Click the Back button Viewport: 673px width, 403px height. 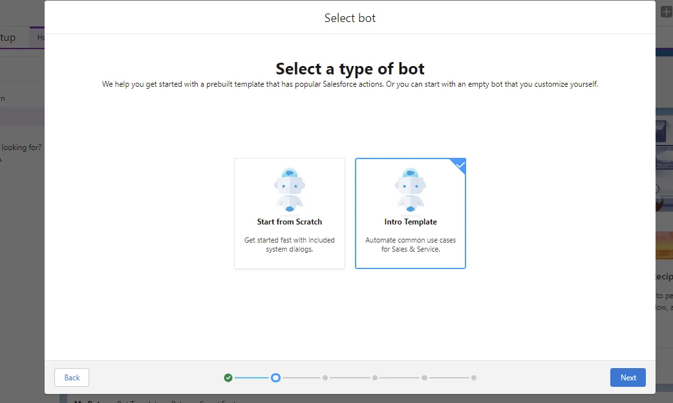click(x=71, y=377)
